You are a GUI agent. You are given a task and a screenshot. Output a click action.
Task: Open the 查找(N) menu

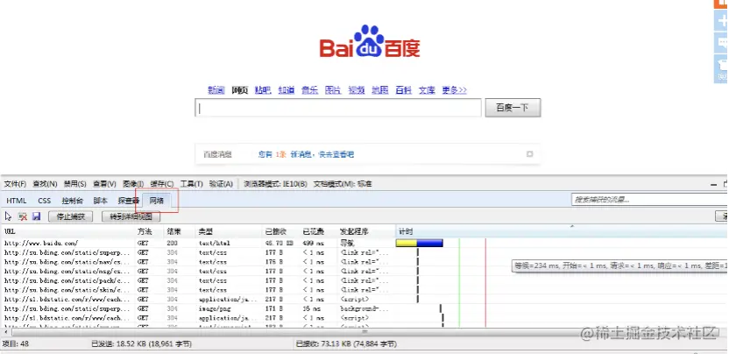point(45,184)
